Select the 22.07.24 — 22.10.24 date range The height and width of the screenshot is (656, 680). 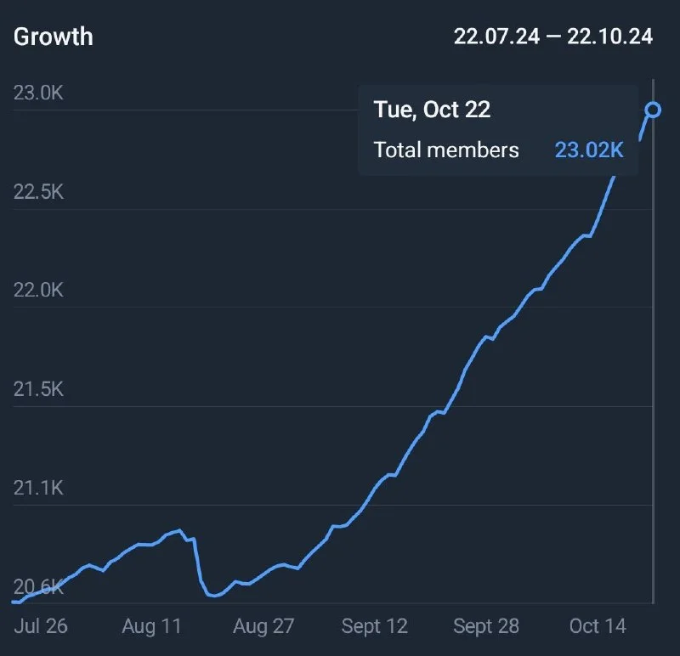point(553,37)
